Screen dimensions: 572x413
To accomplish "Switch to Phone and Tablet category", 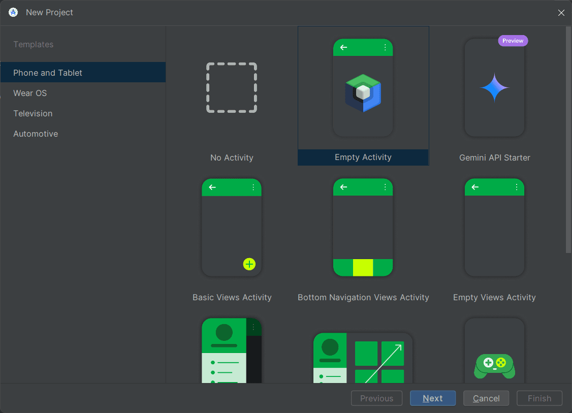I will (48, 73).
